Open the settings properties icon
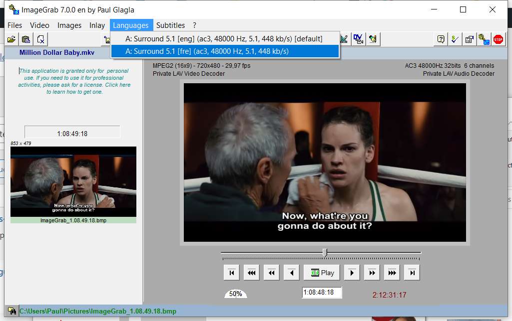The width and height of the screenshot is (512, 321). pos(469,39)
